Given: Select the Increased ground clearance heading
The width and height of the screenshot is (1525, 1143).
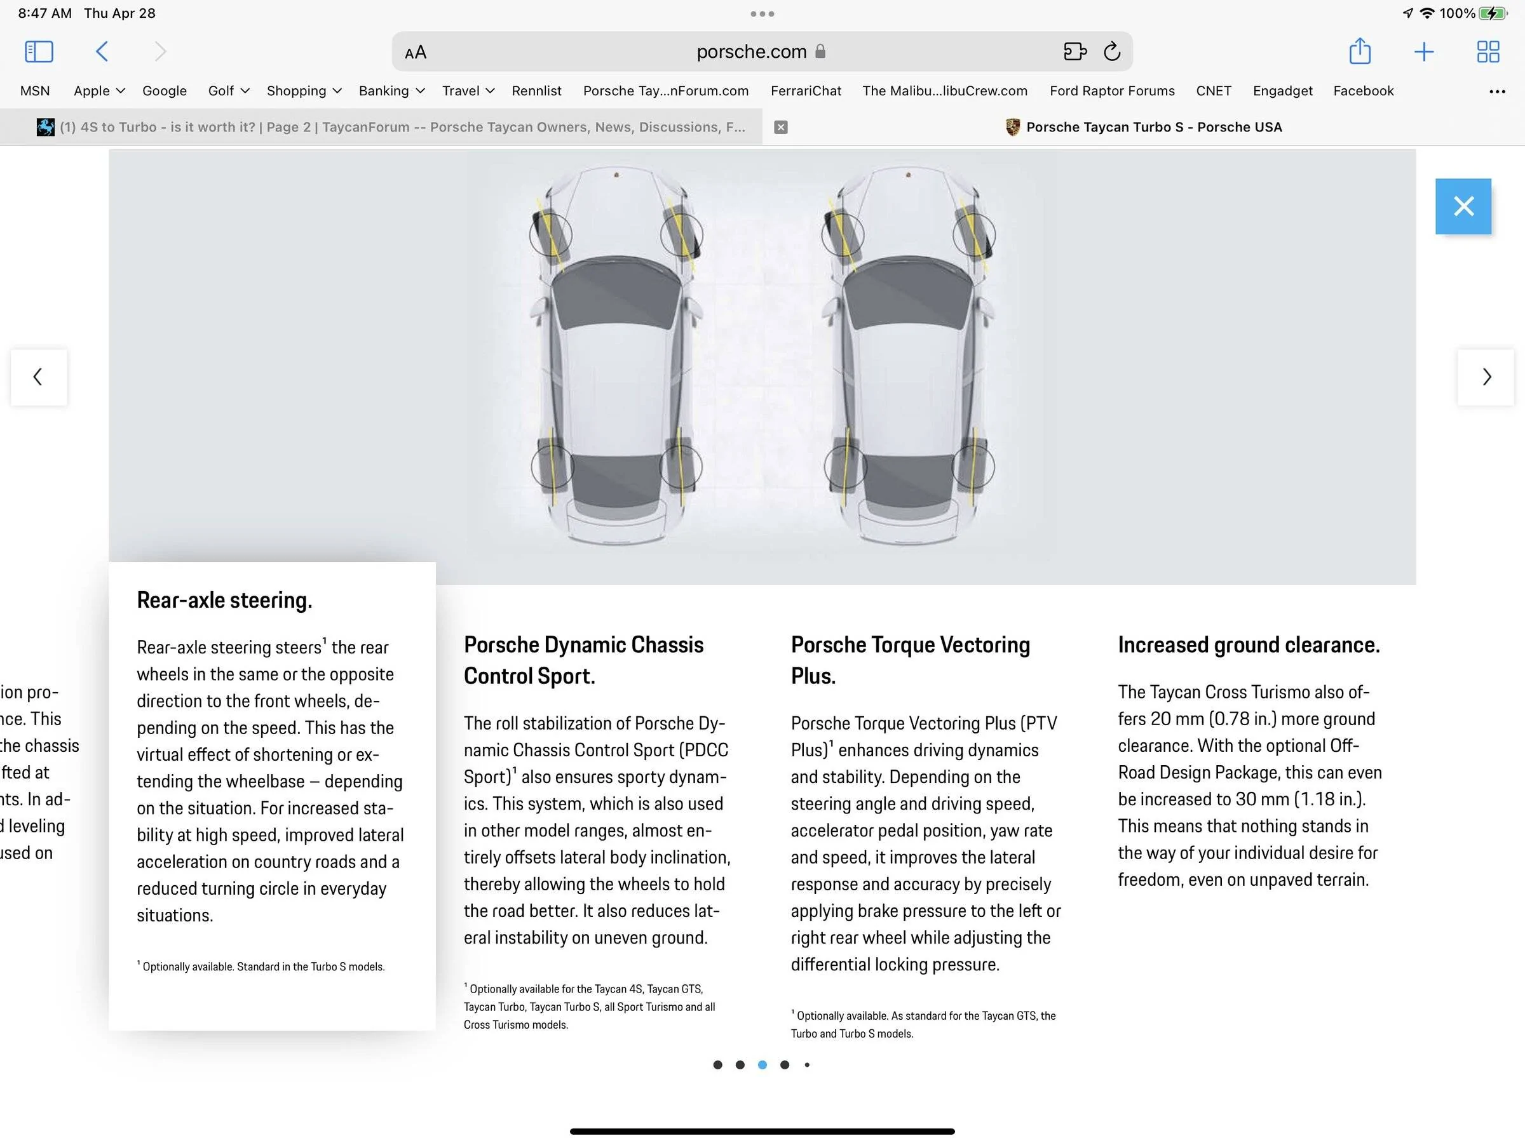Looking at the screenshot, I should tap(1249, 645).
